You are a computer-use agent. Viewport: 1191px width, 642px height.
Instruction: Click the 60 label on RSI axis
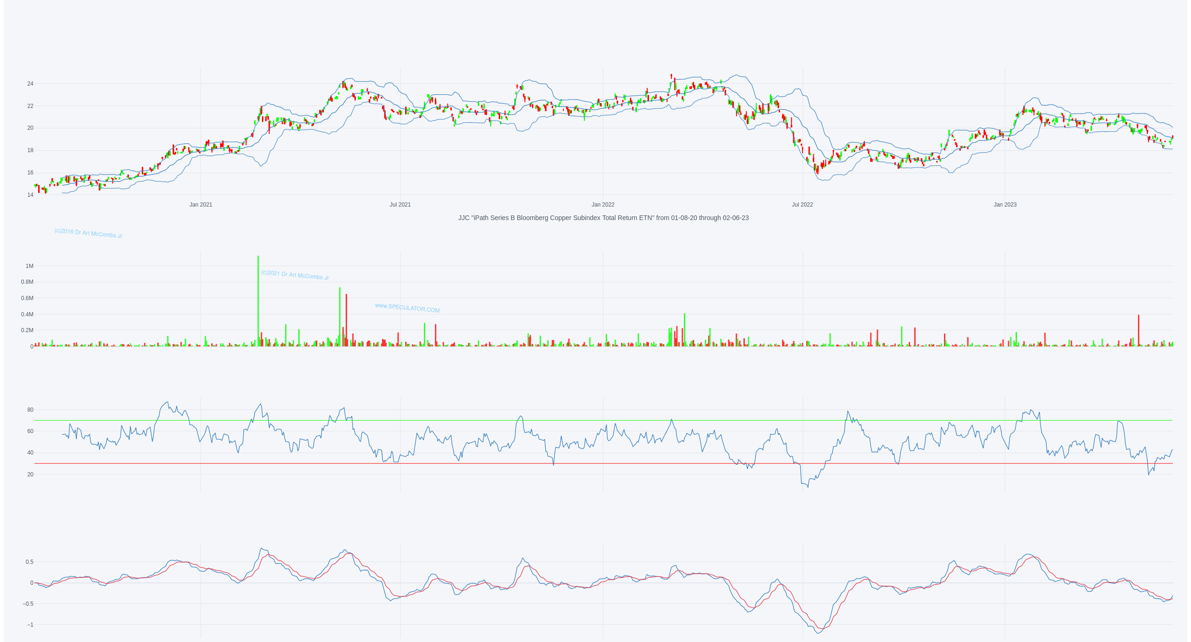pyautogui.click(x=30, y=431)
